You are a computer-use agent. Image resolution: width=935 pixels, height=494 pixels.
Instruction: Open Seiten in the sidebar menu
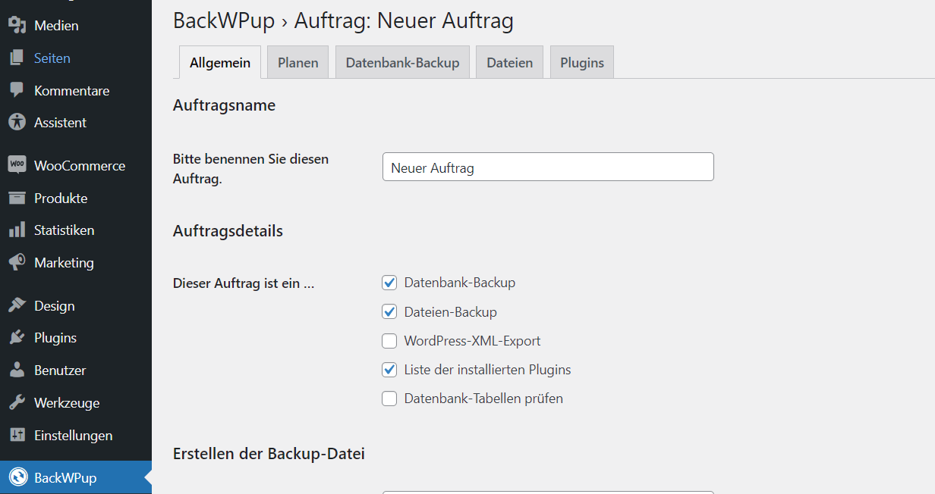(76, 58)
